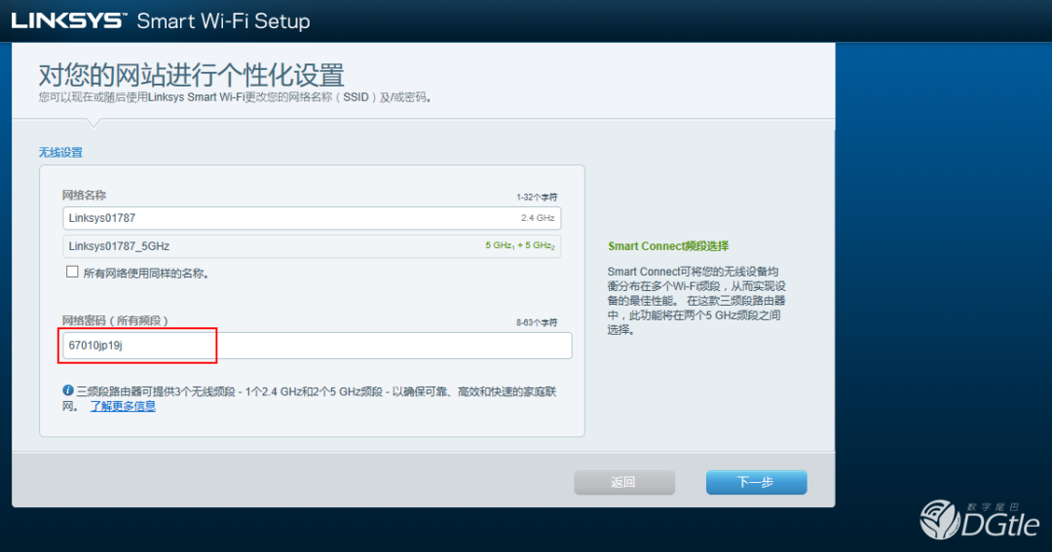Click the 8-63个字符 hint text
The width and height of the screenshot is (1052, 552).
537,322
